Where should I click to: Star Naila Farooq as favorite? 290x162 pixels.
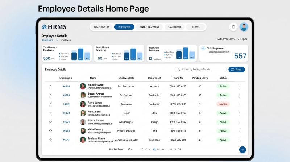[x=50, y=131]
